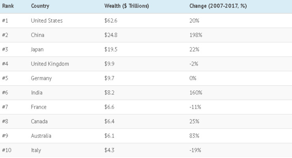Screen dimensions: 292x158
Task: Click the Wealth ($ Trillions) header
Action: click(126, 6)
